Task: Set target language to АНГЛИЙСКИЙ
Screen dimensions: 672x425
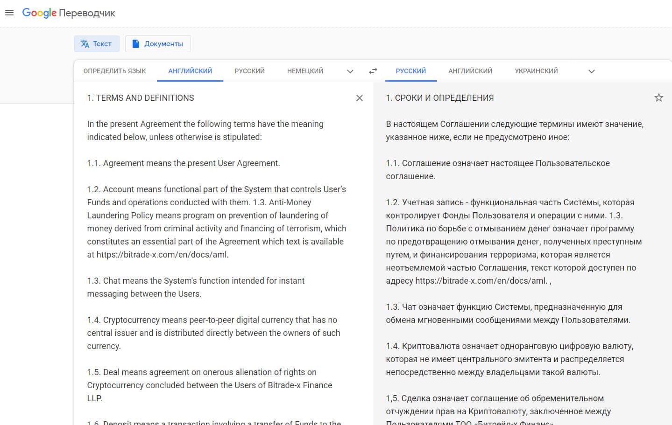Action: click(x=470, y=71)
